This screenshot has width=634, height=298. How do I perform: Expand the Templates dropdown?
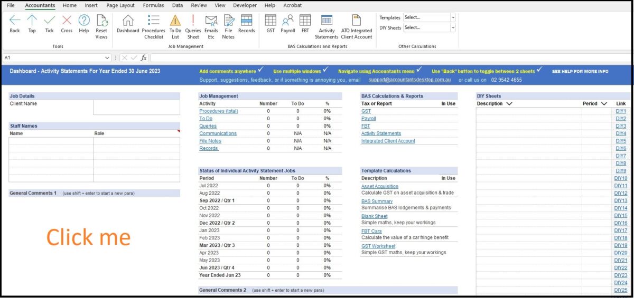[x=453, y=17]
